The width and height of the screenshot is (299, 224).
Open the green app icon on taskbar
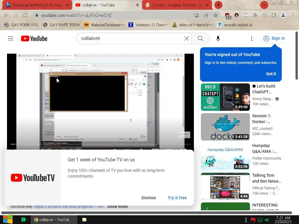click(x=23, y=220)
